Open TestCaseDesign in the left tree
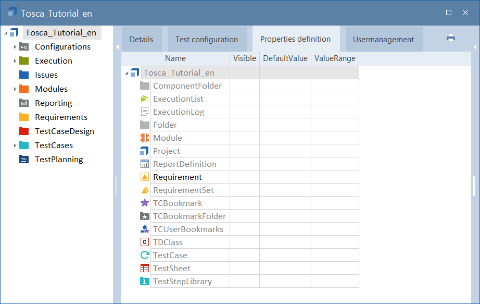 click(64, 131)
